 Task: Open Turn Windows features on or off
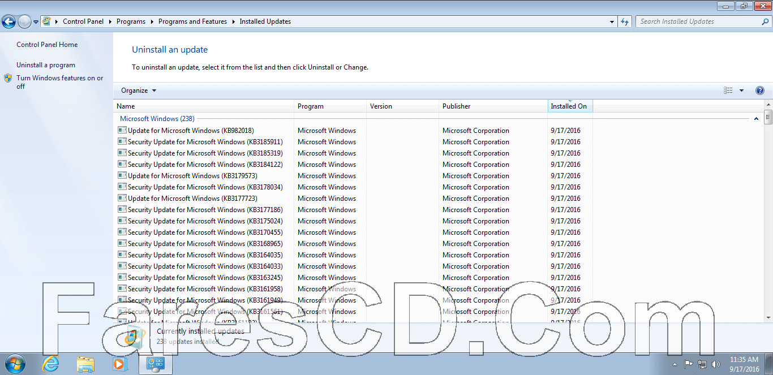pos(60,82)
